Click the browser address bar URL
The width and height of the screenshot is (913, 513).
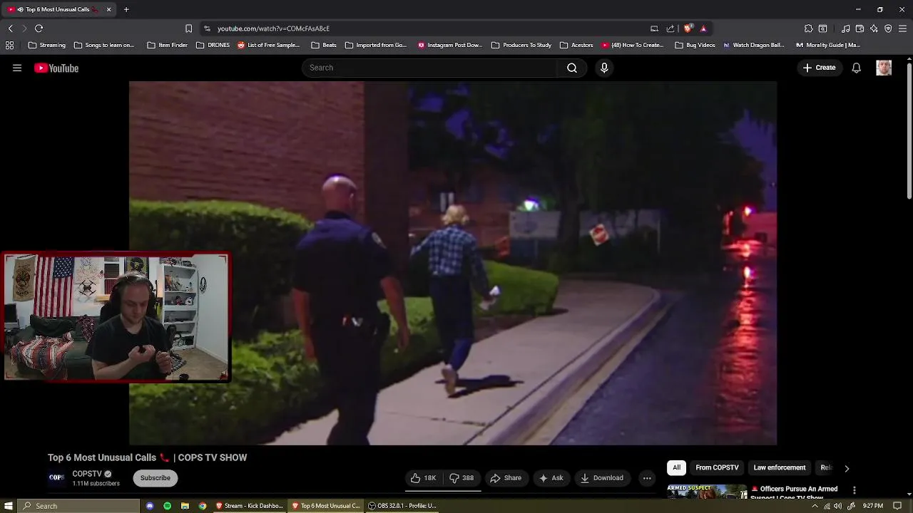coord(273,28)
